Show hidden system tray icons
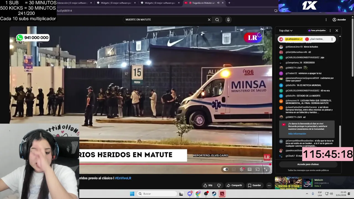354x199 pixels. (307, 194)
